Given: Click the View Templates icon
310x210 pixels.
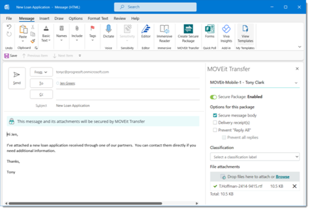Looking at the screenshot, I should (x=245, y=29).
